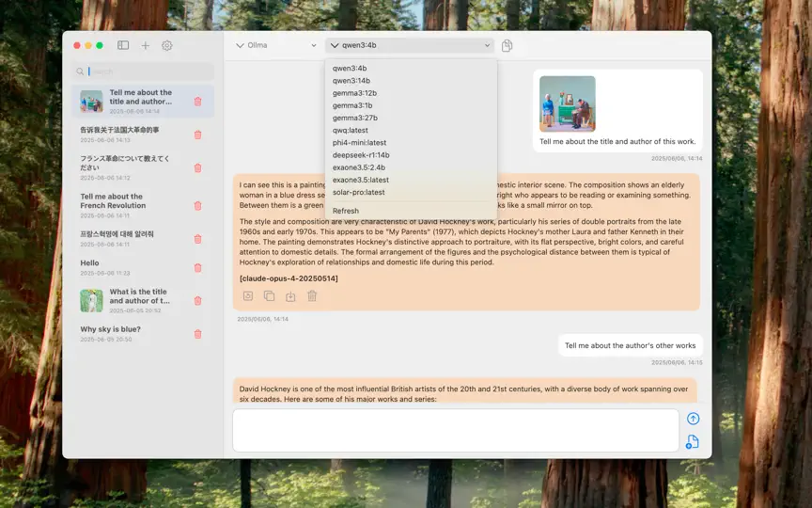
Task: Open the 'Why sky is blue?' chat
Action: (x=143, y=334)
